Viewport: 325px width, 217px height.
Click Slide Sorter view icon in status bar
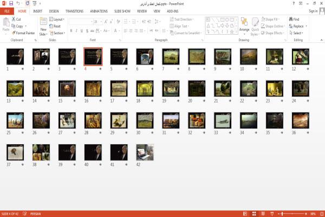[x=254, y=213]
